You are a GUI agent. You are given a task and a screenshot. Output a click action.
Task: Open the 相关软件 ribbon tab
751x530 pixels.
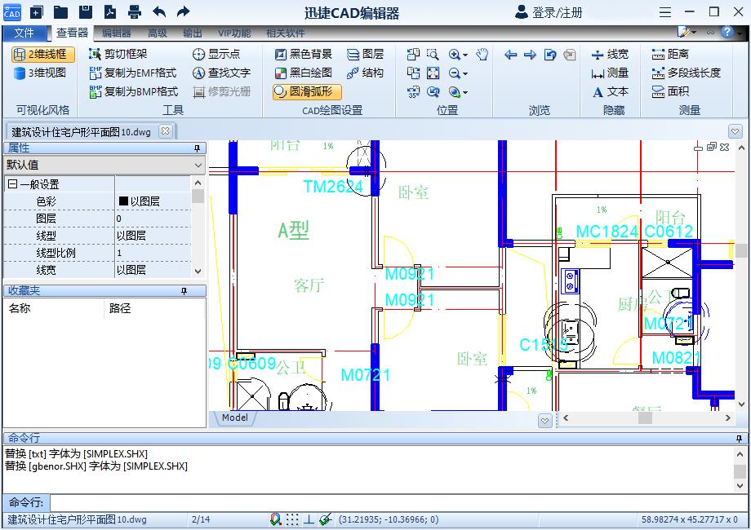pyautogui.click(x=286, y=33)
